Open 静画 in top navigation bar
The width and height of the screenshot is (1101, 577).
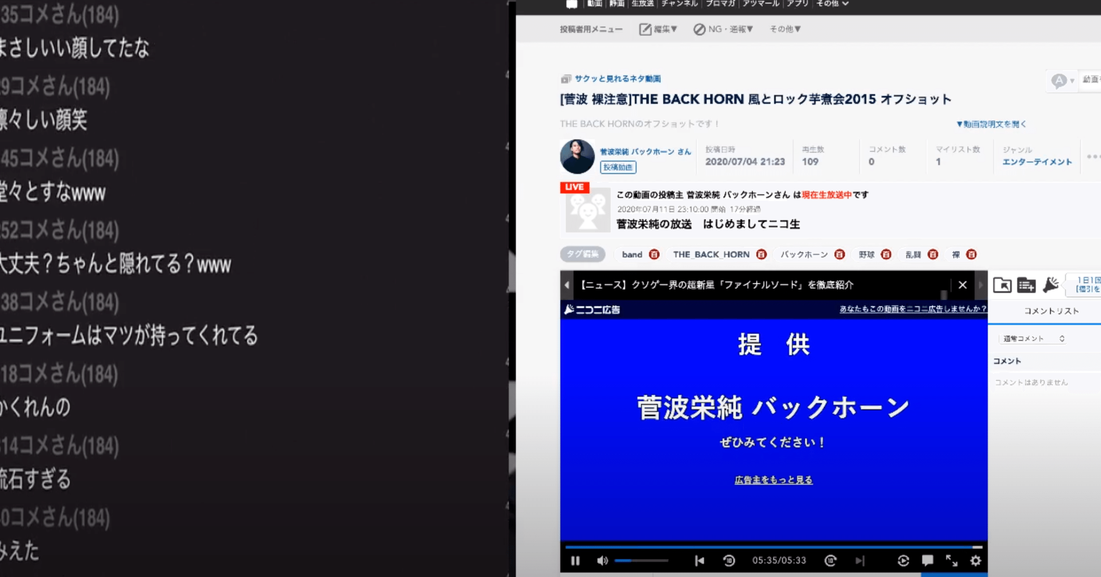(x=617, y=4)
